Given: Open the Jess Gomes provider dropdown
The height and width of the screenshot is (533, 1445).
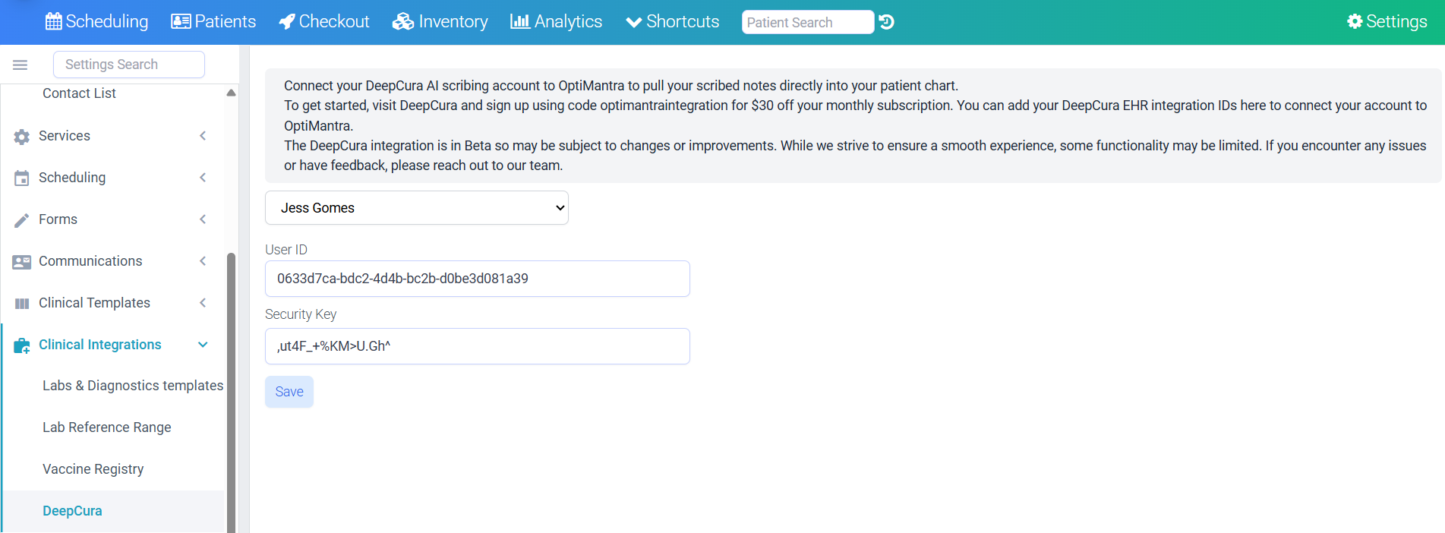Looking at the screenshot, I should pyautogui.click(x=417, y=208).
